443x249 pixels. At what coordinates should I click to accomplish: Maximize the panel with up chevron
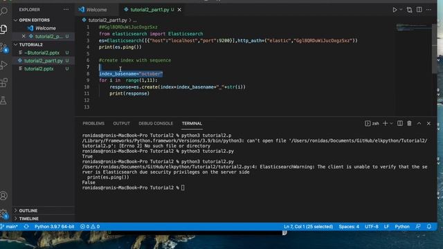pos(419,124)
